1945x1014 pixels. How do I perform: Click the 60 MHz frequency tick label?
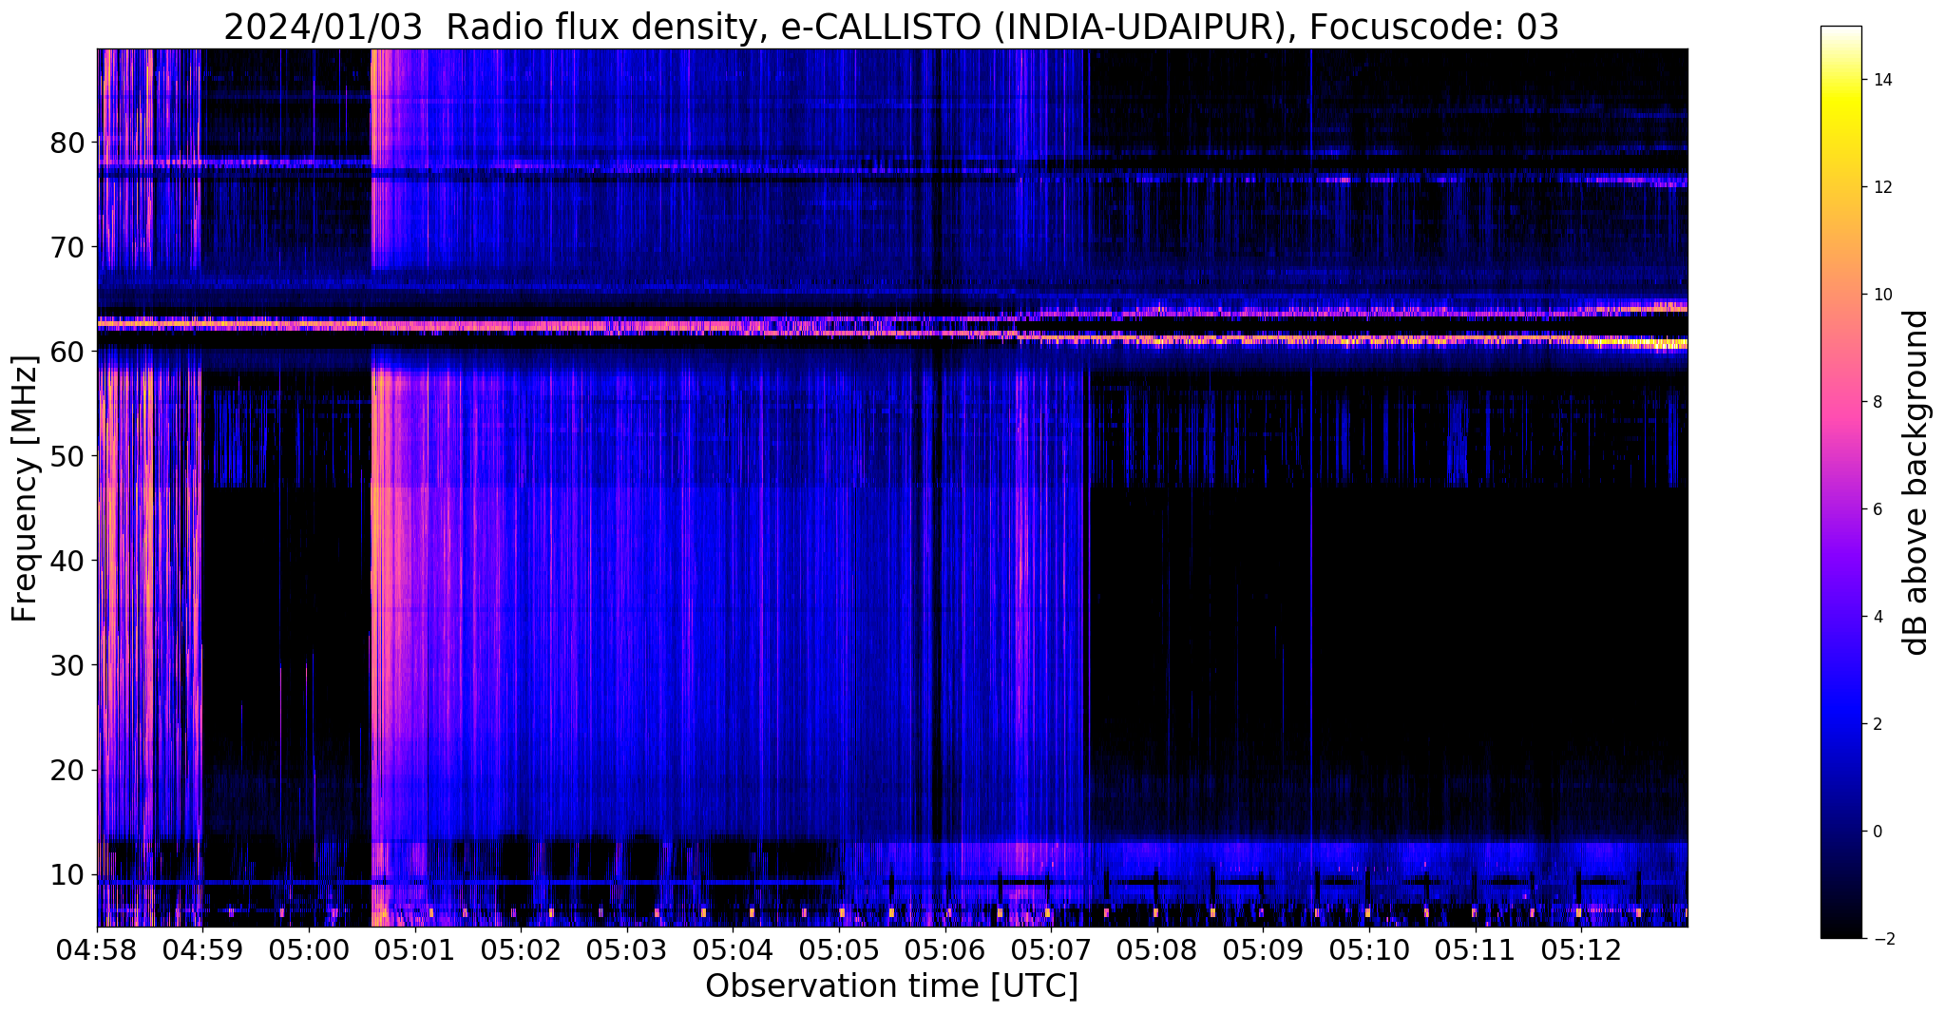[x=67, y=352]
